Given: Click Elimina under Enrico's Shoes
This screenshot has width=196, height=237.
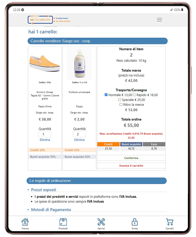Looking at the screenshot, I should (45, 140).
